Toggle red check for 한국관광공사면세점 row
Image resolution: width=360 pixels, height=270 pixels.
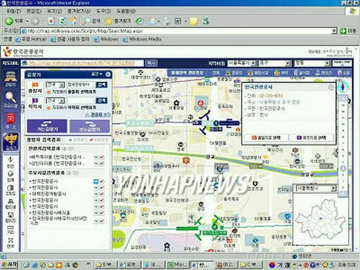pyautogui.click(x=101, y=213)
